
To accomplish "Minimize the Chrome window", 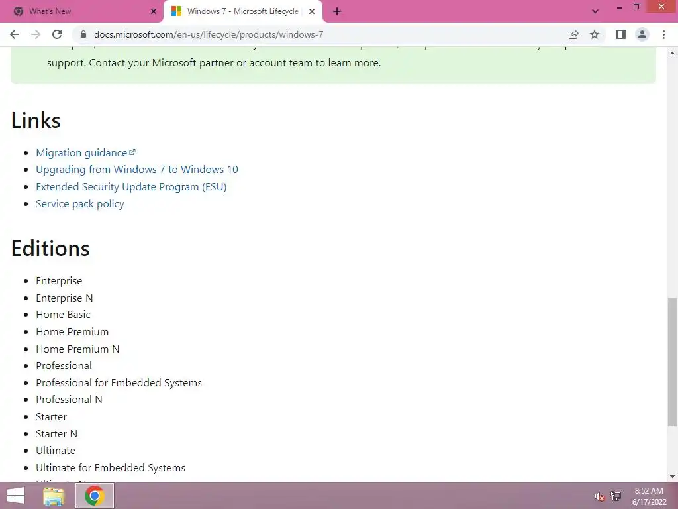I will click(620, 7).
